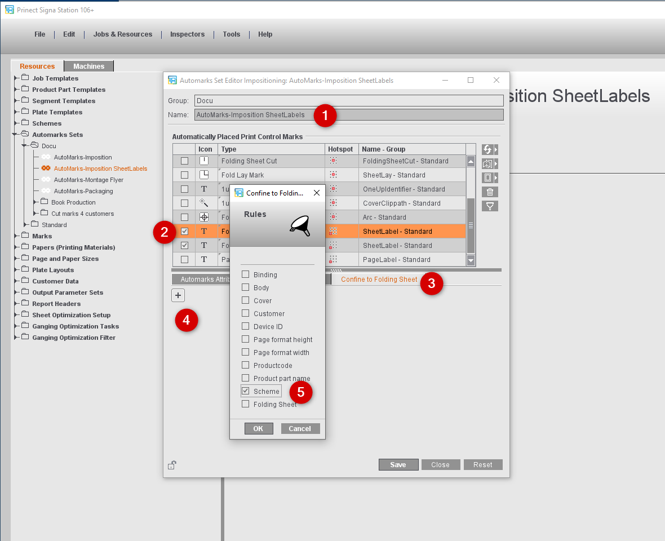Expand the Job Templates tree node

(16, 78)
